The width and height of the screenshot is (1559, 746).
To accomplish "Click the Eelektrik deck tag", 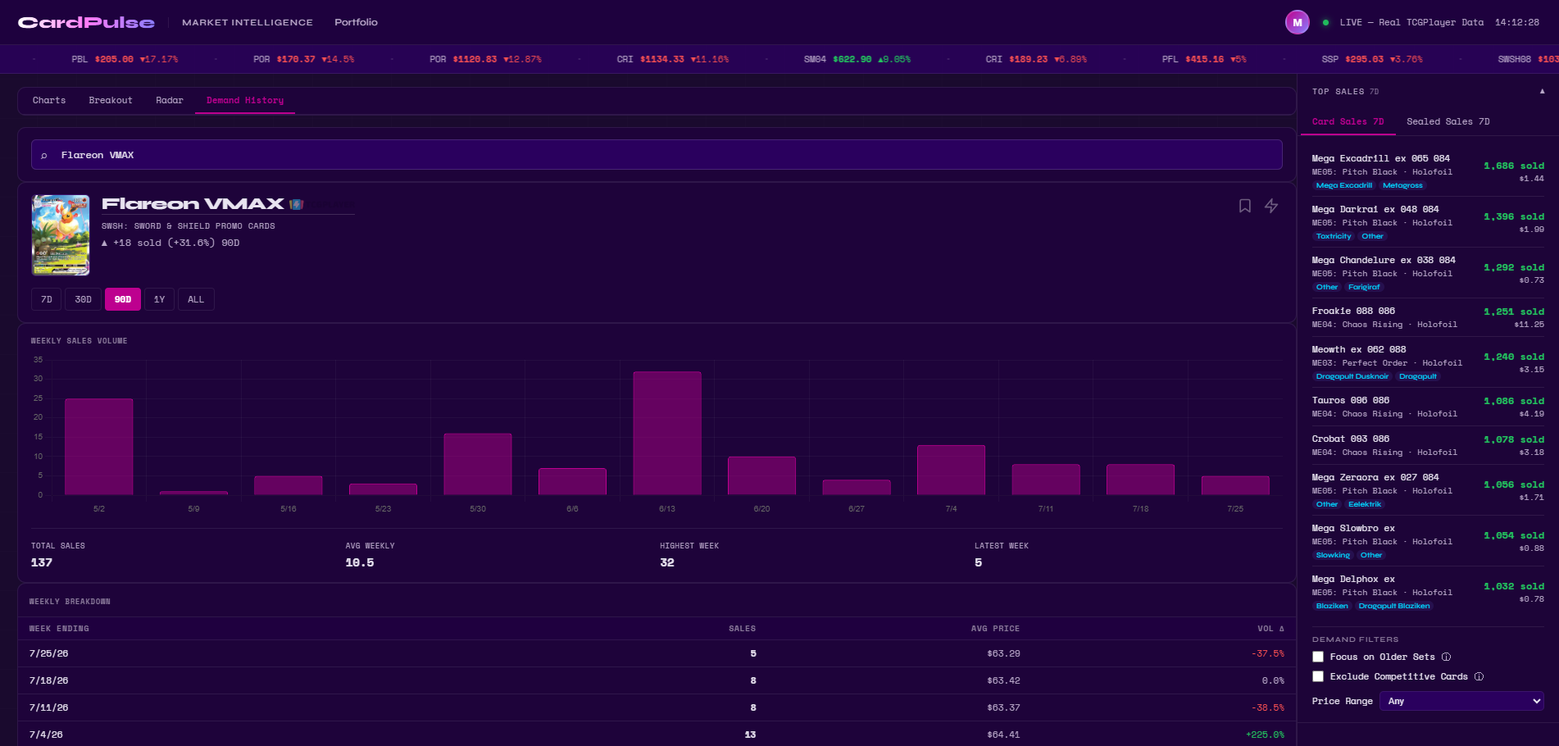I will pos(1365,504).
